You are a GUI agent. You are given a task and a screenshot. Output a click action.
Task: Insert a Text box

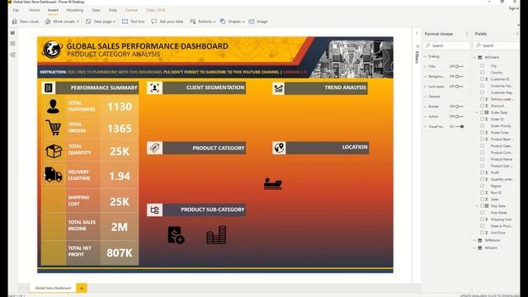(134, 21)
